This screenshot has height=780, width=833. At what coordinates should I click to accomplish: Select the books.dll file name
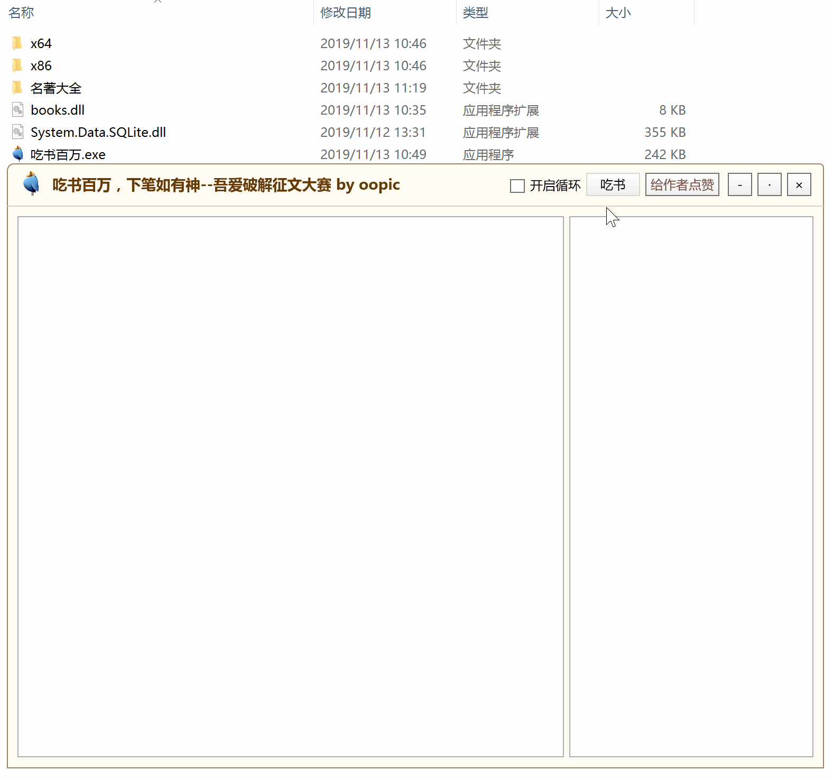point(58,110)
